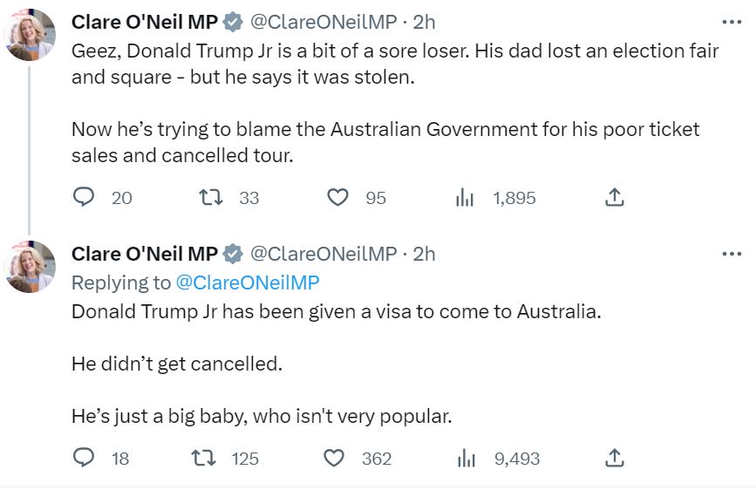Share the first tweet via upload icon
The width and height of the screenshot is (756, 490).
tap(614, 198)
